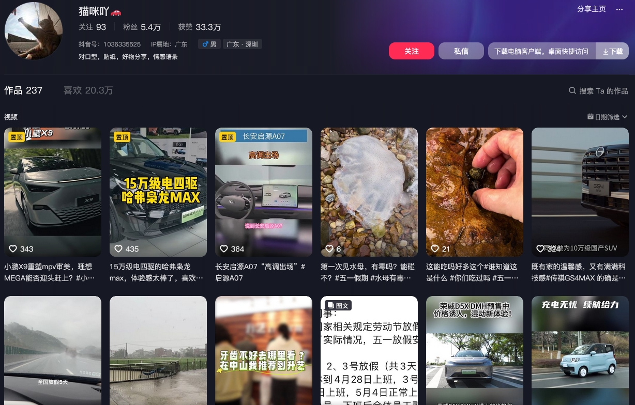Open the 荣威D5X DMH预售 video
Image resolution: width=635 pixels, height=405 pixels.
pos(475,350)
